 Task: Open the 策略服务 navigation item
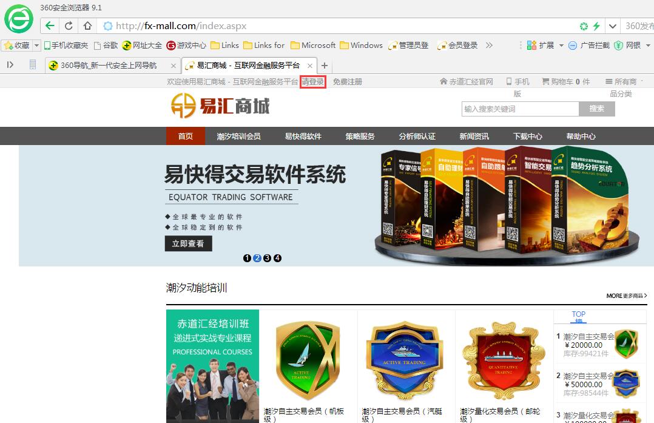coord(360,137)
